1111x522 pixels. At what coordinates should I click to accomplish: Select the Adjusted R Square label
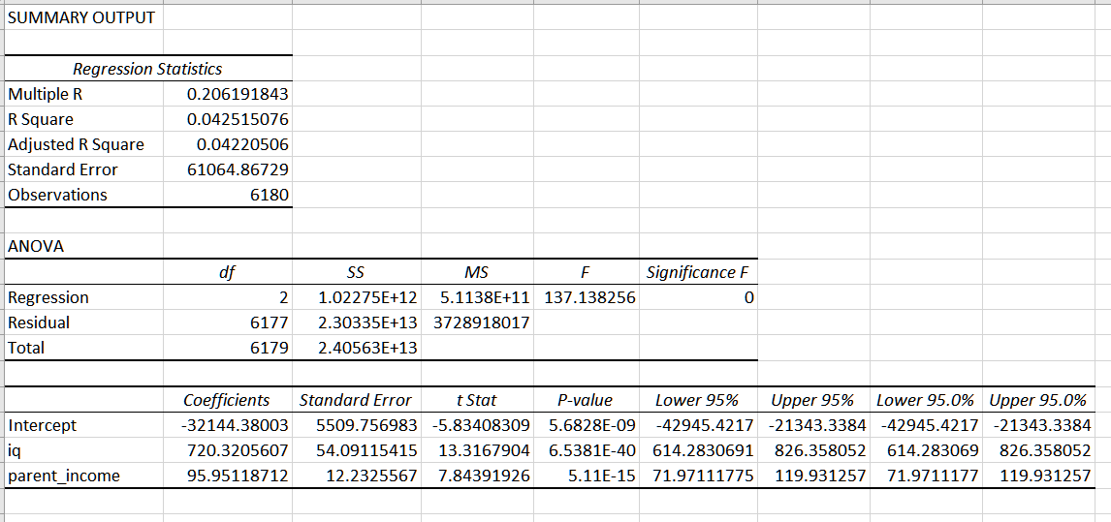pyautogui.click(x=84, y=144)
